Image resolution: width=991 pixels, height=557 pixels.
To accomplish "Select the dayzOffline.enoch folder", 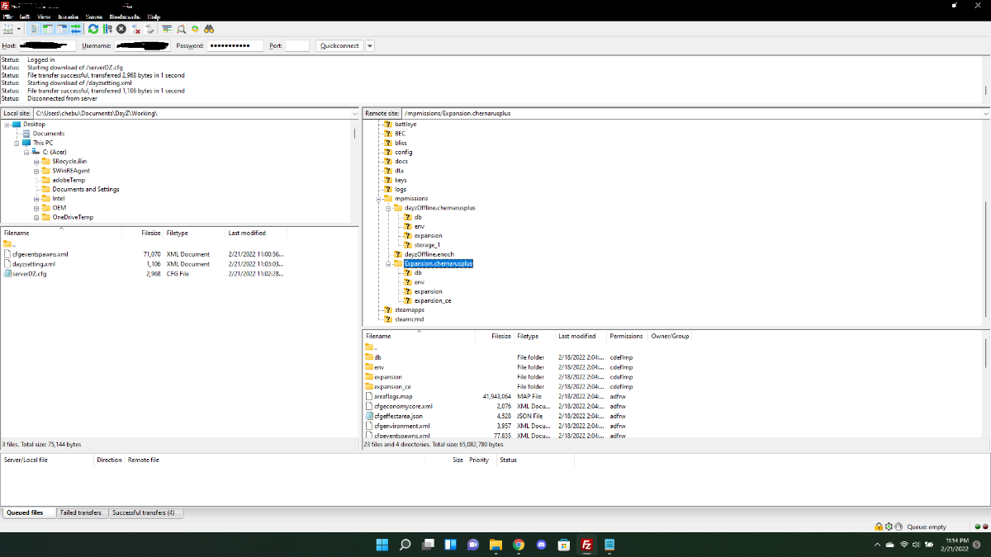I will 429,254.
